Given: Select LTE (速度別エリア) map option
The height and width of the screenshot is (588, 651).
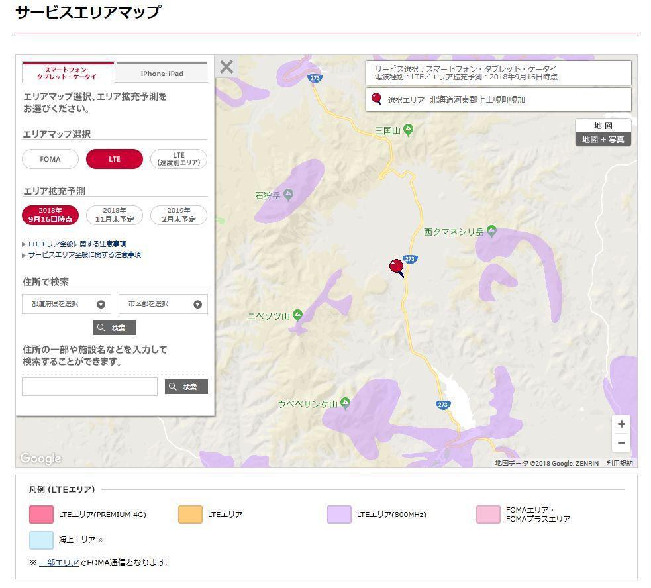Looking at the screenshot, I should coord(179,159).
